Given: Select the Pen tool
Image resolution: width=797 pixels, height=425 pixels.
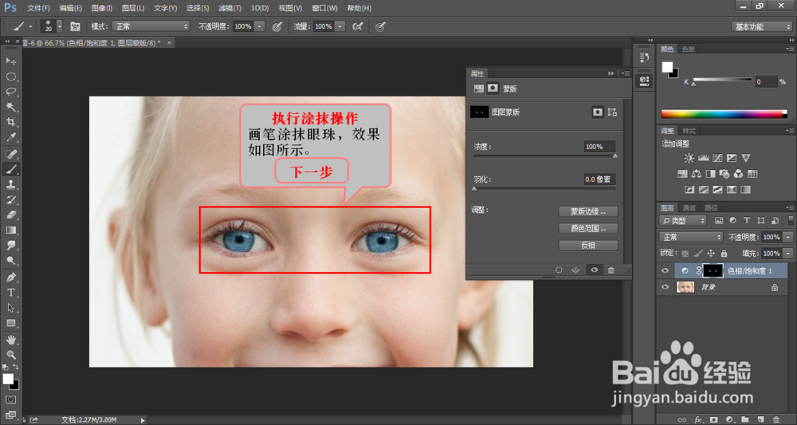Looking at the screenshot, I should (10, 277).
